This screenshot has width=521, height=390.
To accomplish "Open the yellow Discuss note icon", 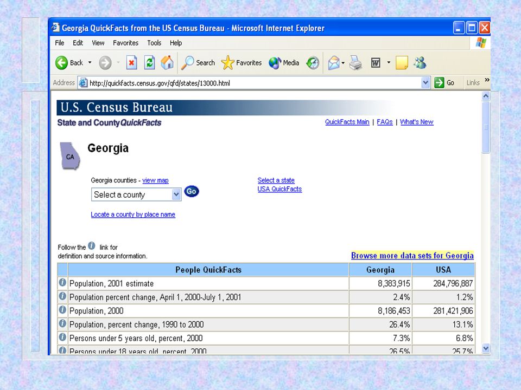I will (x=402, y=63).
